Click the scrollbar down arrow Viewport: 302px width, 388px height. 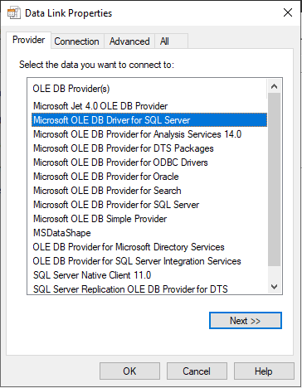(x=274, y=287)
